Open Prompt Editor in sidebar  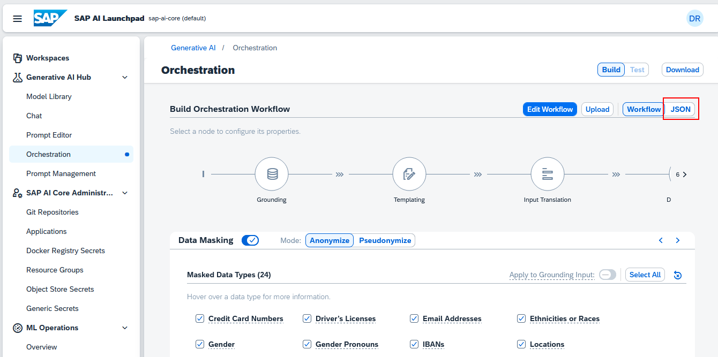(x=71, y=135)
